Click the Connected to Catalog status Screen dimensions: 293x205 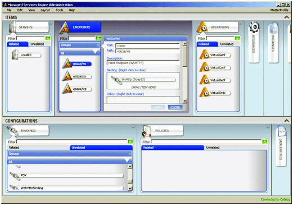[276, 199]
